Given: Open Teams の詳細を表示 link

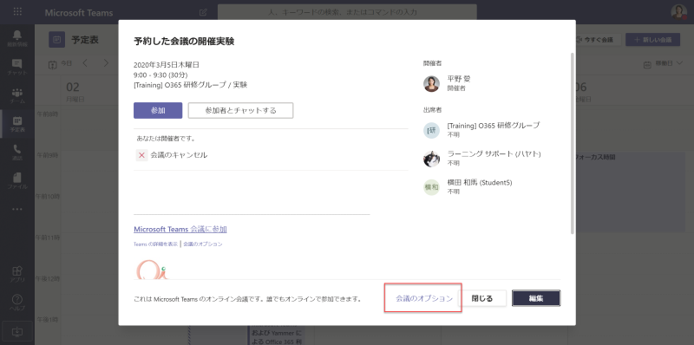Looking at the screenshot, I should tap(155, 244).
